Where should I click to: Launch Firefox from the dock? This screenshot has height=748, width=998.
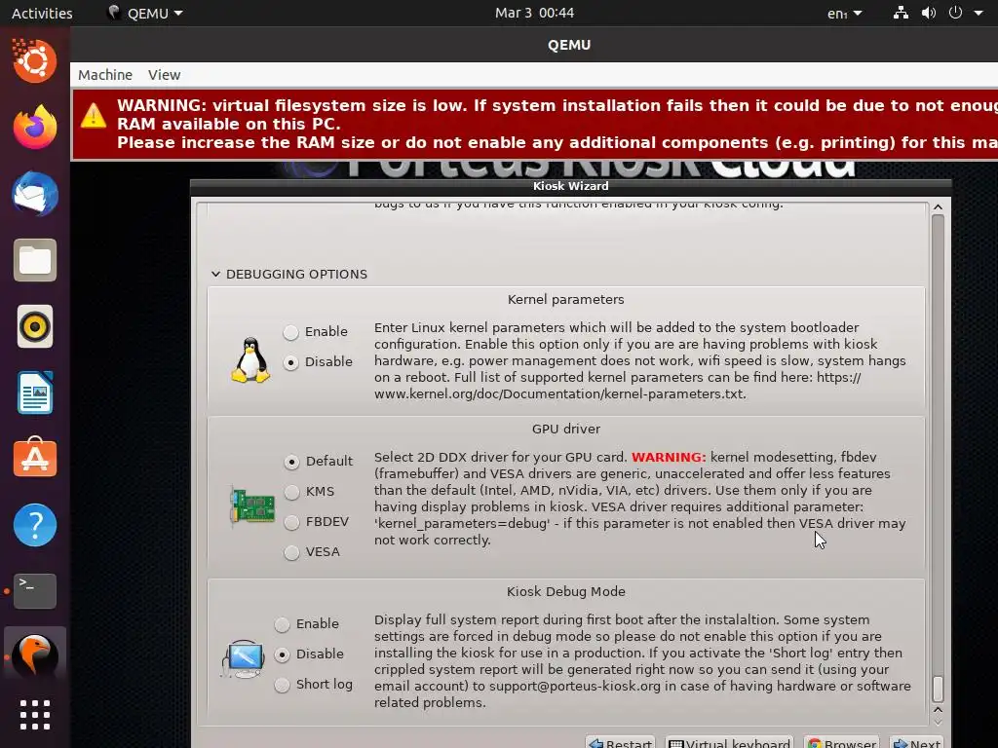coord(35,128)
